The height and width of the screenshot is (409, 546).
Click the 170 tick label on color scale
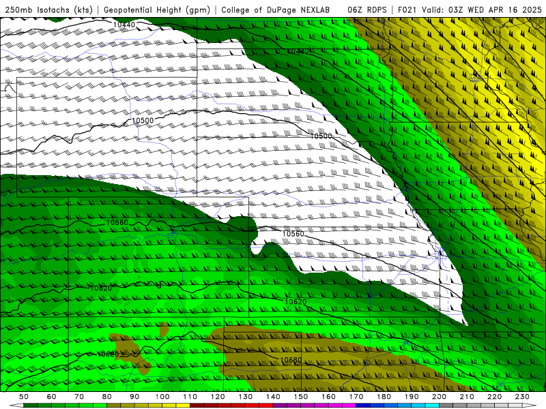[x=356, y=397]
